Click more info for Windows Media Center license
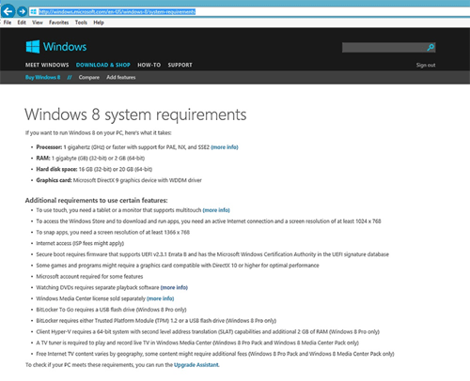 [161, 298]
